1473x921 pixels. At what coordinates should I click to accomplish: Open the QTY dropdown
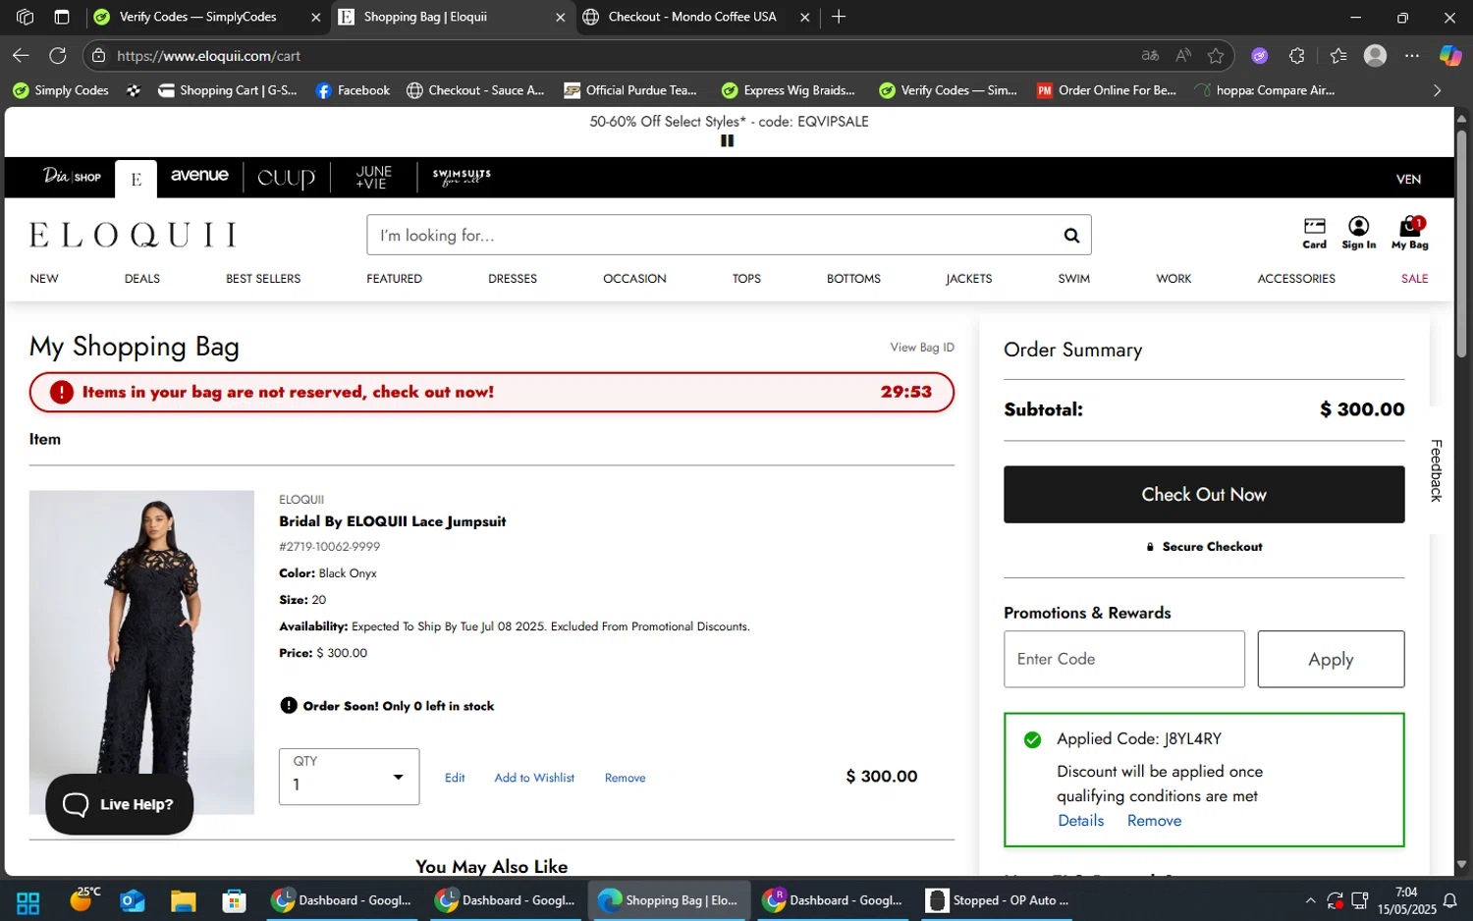click(x=349, y=777)
